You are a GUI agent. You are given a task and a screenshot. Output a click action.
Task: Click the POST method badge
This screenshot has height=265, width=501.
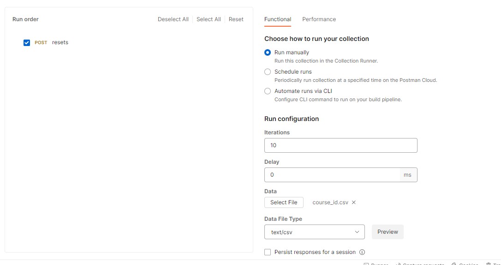pos(41,43)
